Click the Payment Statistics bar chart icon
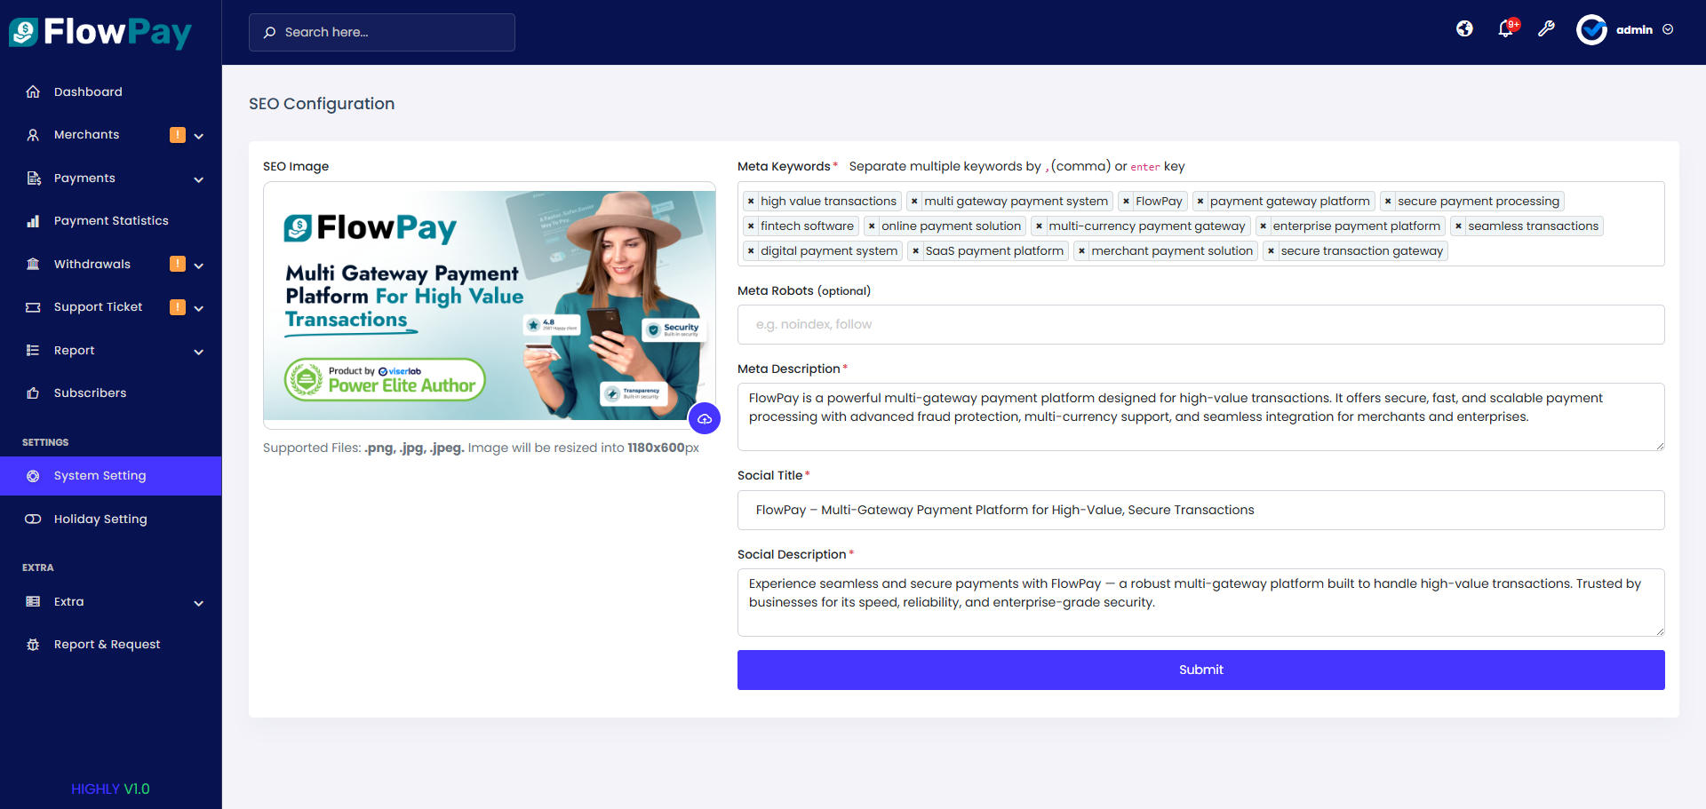Screen dimensions: 1706x809 pos(33,221)
